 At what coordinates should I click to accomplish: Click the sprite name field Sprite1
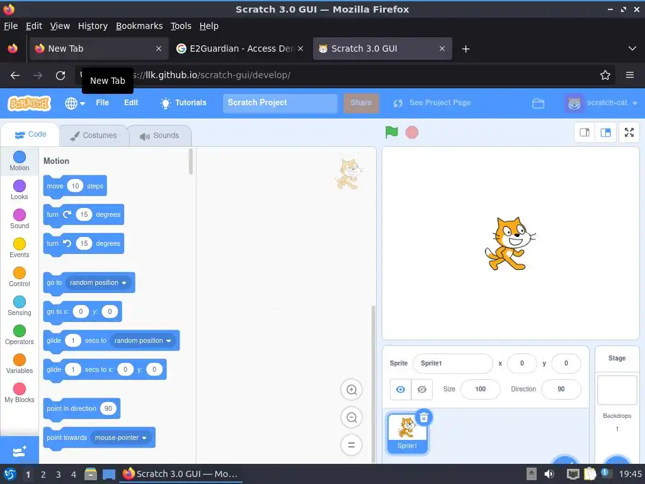pyautogui.click(x=452, y=364)
